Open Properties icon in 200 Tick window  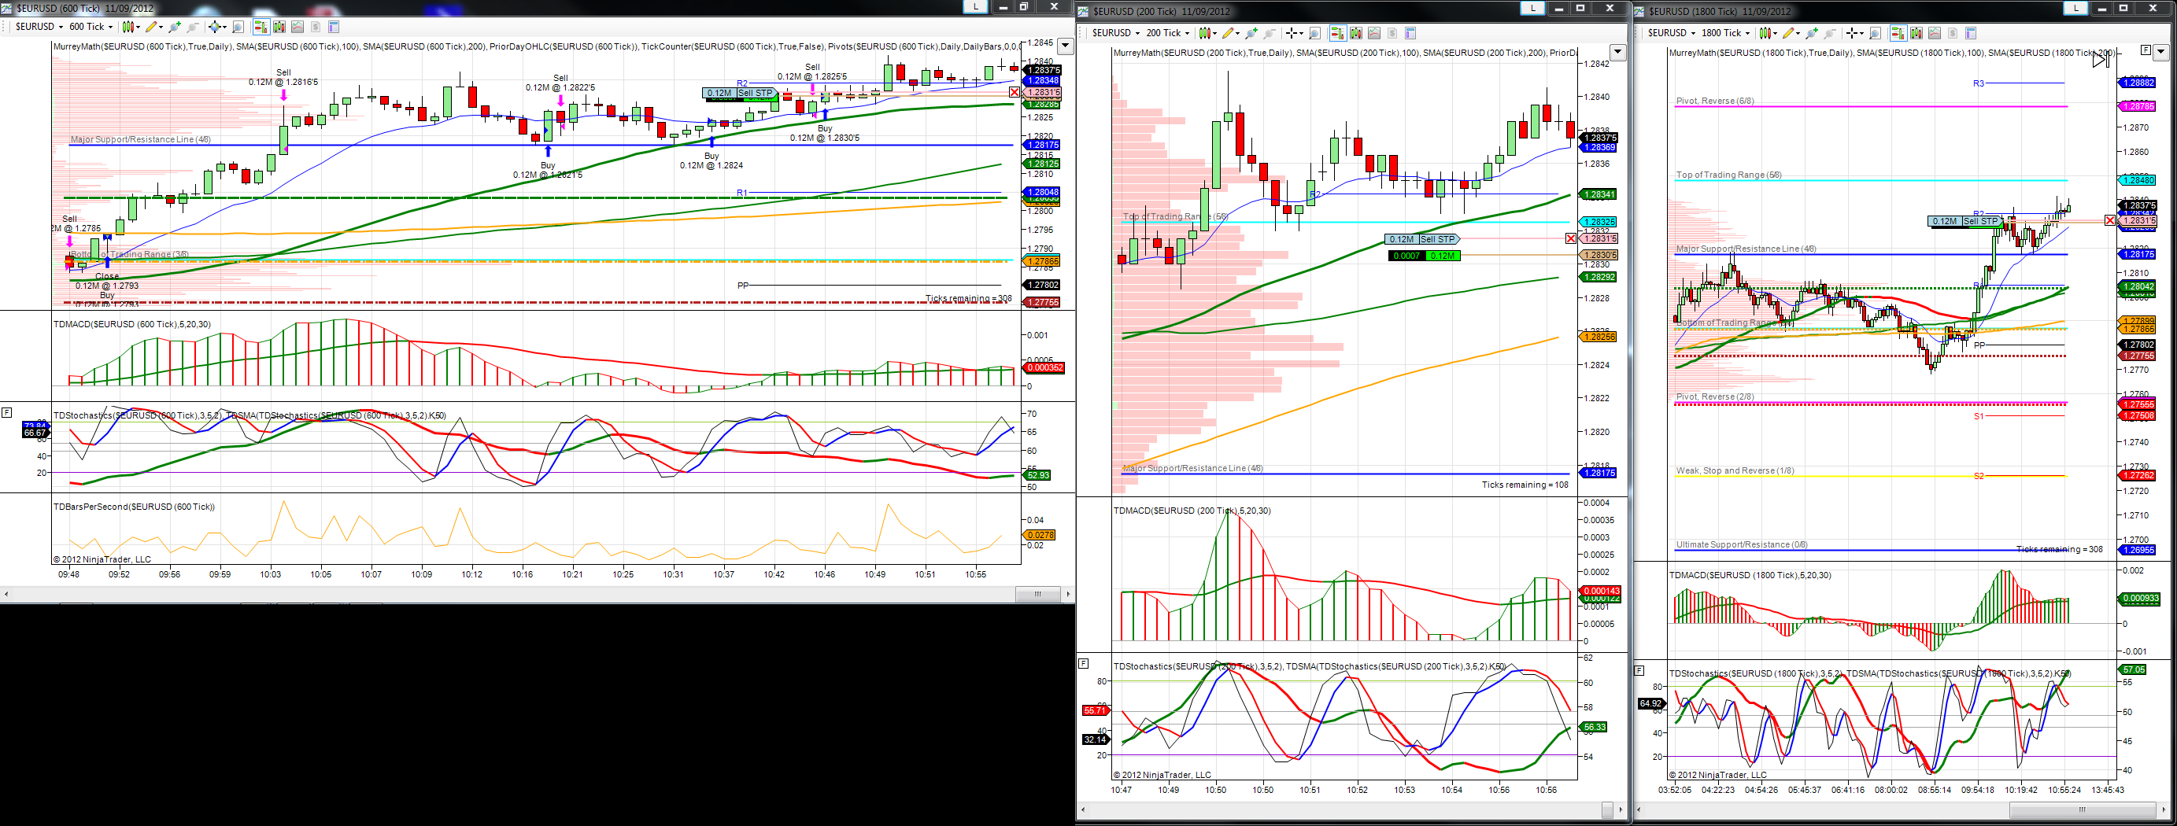point(1410,34)
